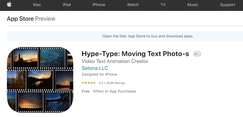Screen dimensions: 243x117
Task: Click the 29.6K Ratings text
Action: [116, 83]
